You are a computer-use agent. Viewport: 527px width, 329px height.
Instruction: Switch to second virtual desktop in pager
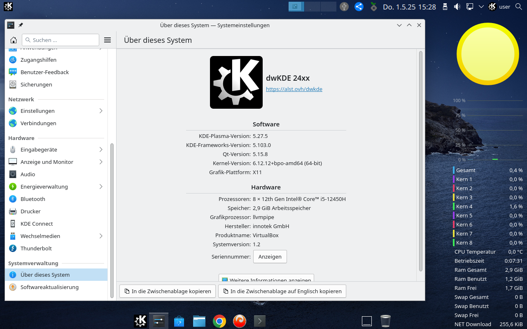(x=312, y=7)
